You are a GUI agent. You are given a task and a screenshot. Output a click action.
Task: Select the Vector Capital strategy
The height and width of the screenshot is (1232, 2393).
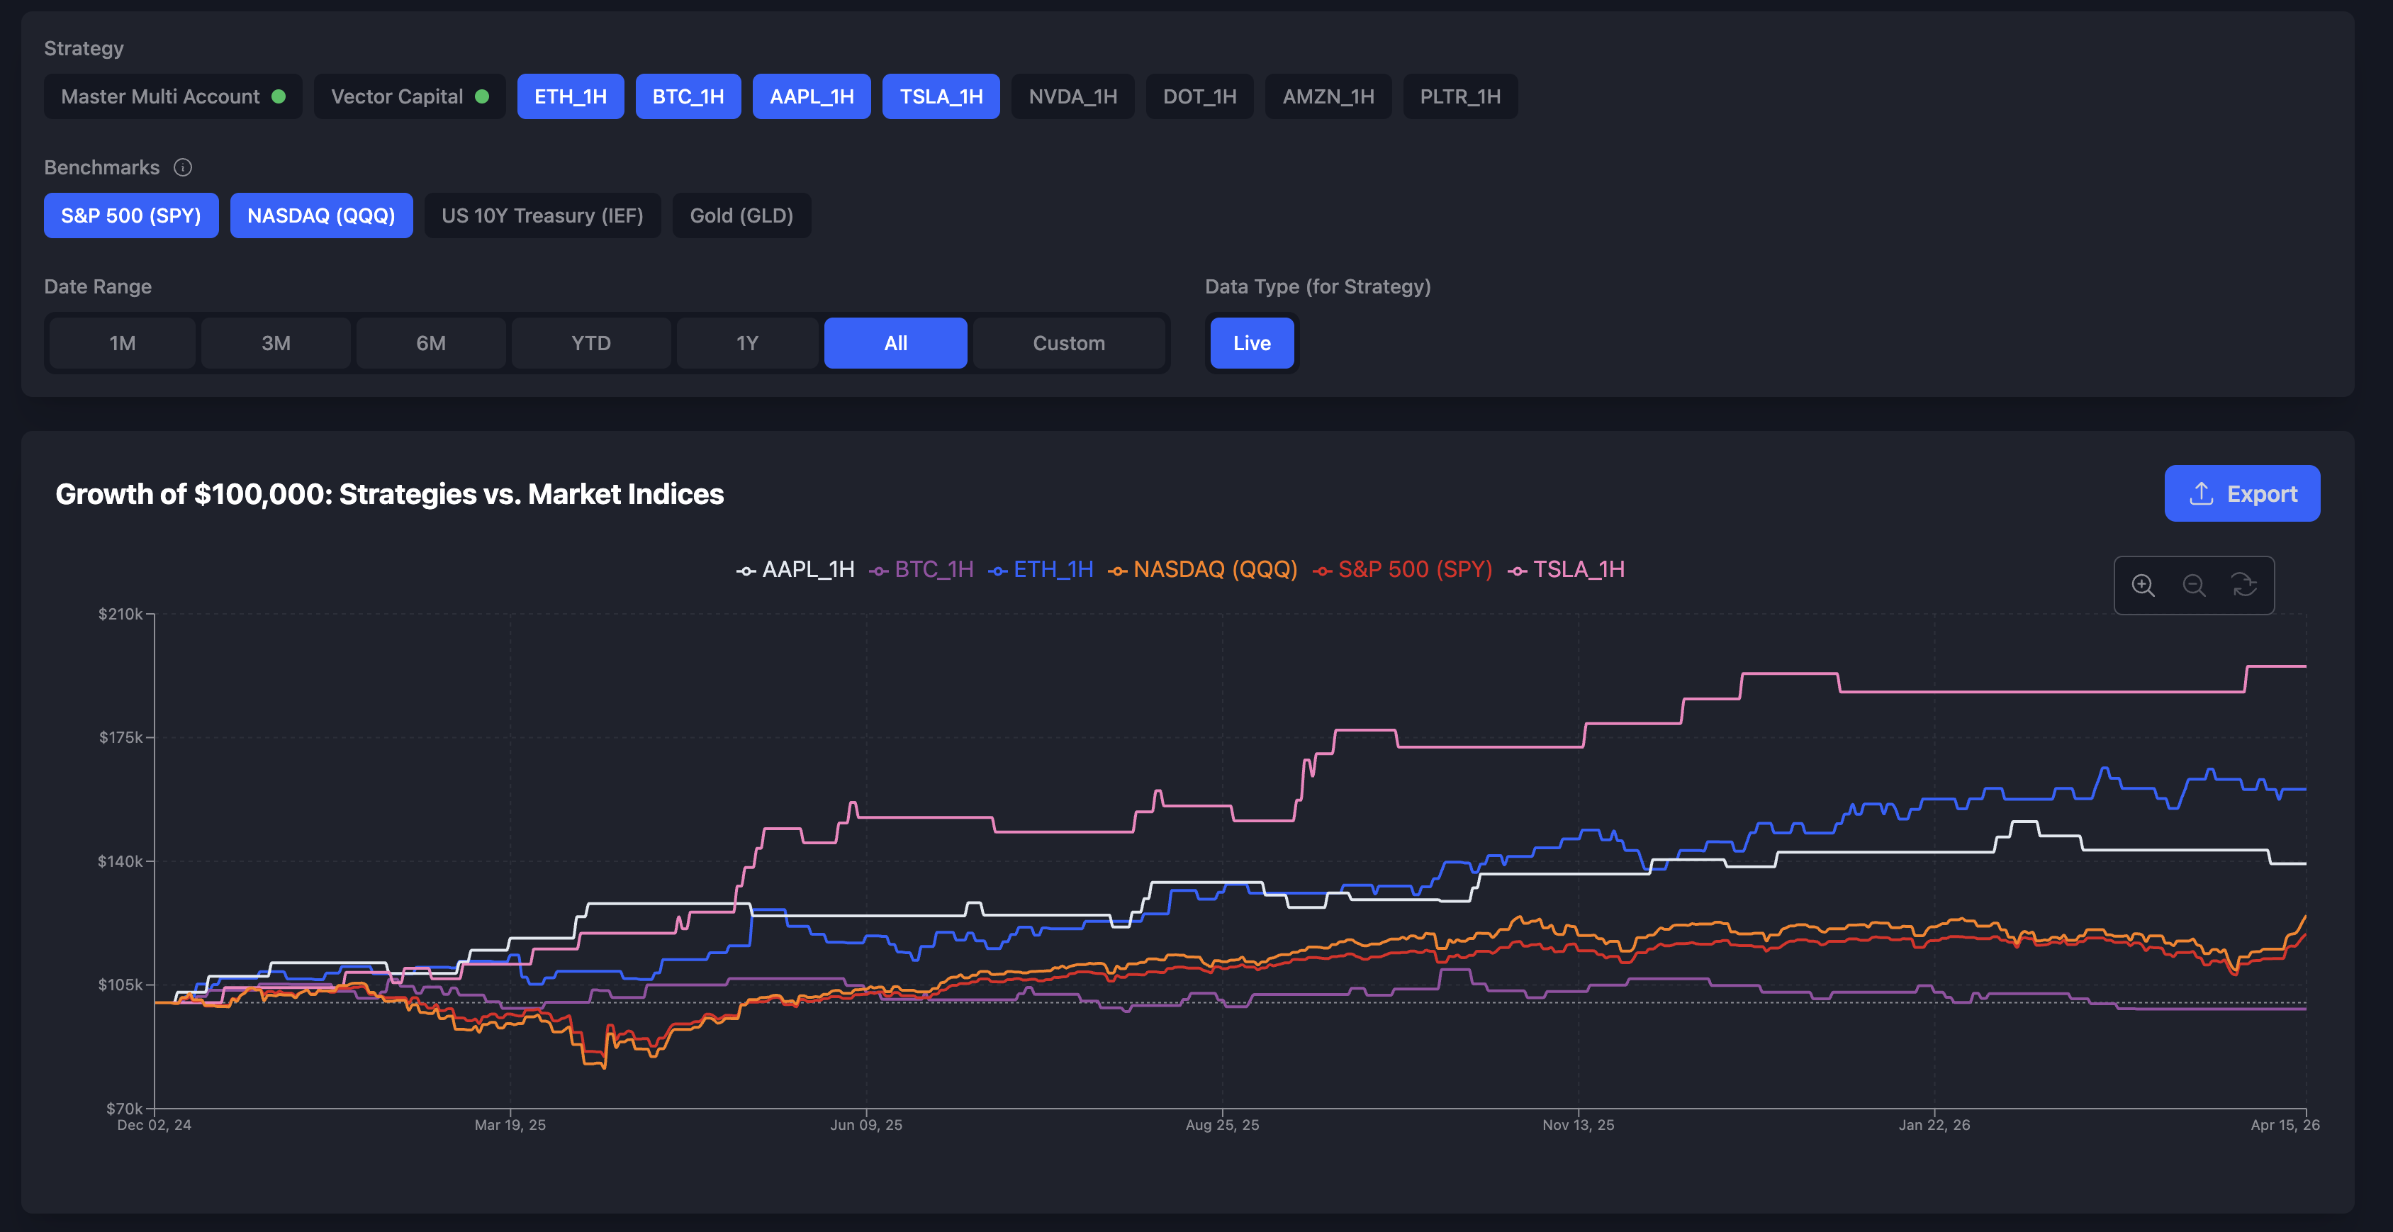click(x=409, y=96)
